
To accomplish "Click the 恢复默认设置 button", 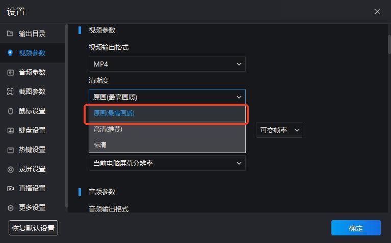I will 33,228.
